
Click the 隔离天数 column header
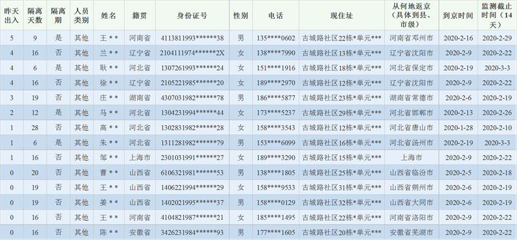[x=35, y=15]
